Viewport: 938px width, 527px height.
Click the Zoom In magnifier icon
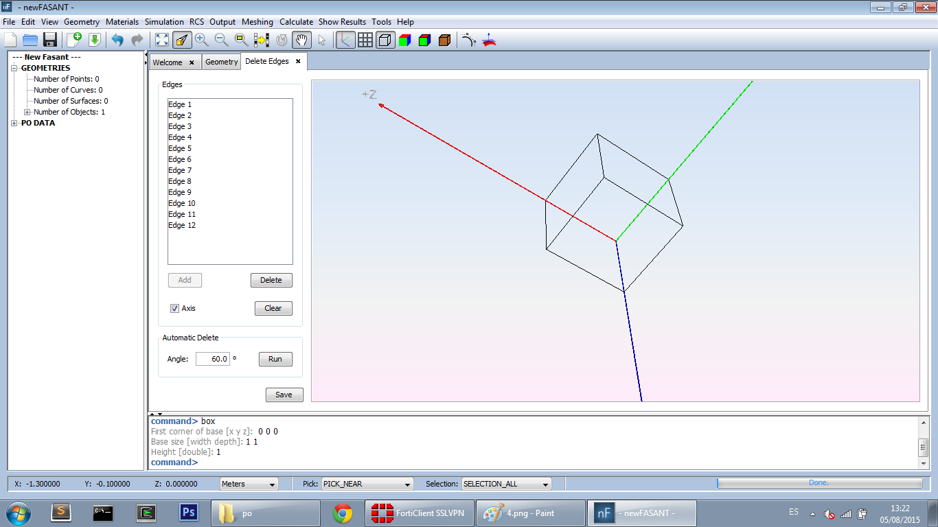[201, 40]
